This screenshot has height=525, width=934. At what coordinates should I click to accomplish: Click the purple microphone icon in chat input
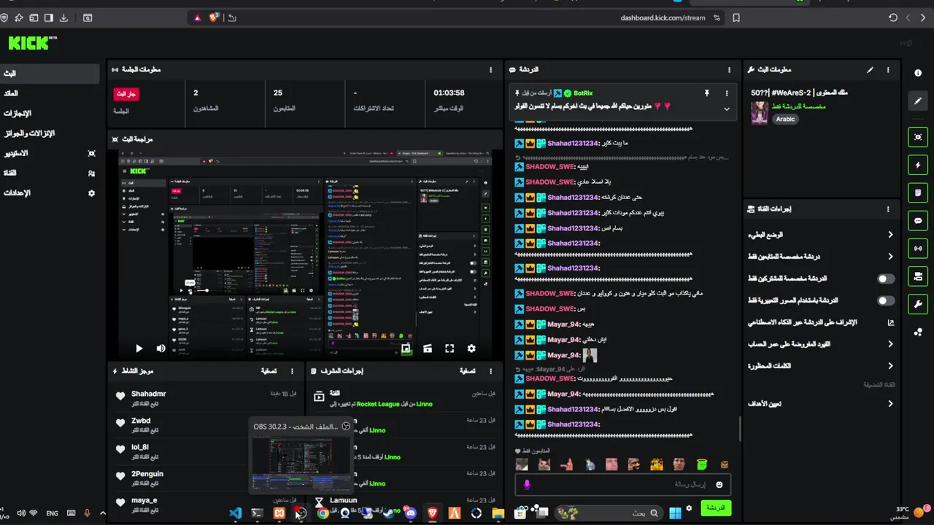[527, 484]
